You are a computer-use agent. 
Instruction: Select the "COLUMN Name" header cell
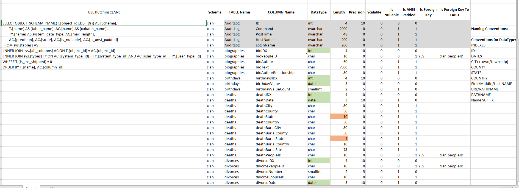point(281,12)
